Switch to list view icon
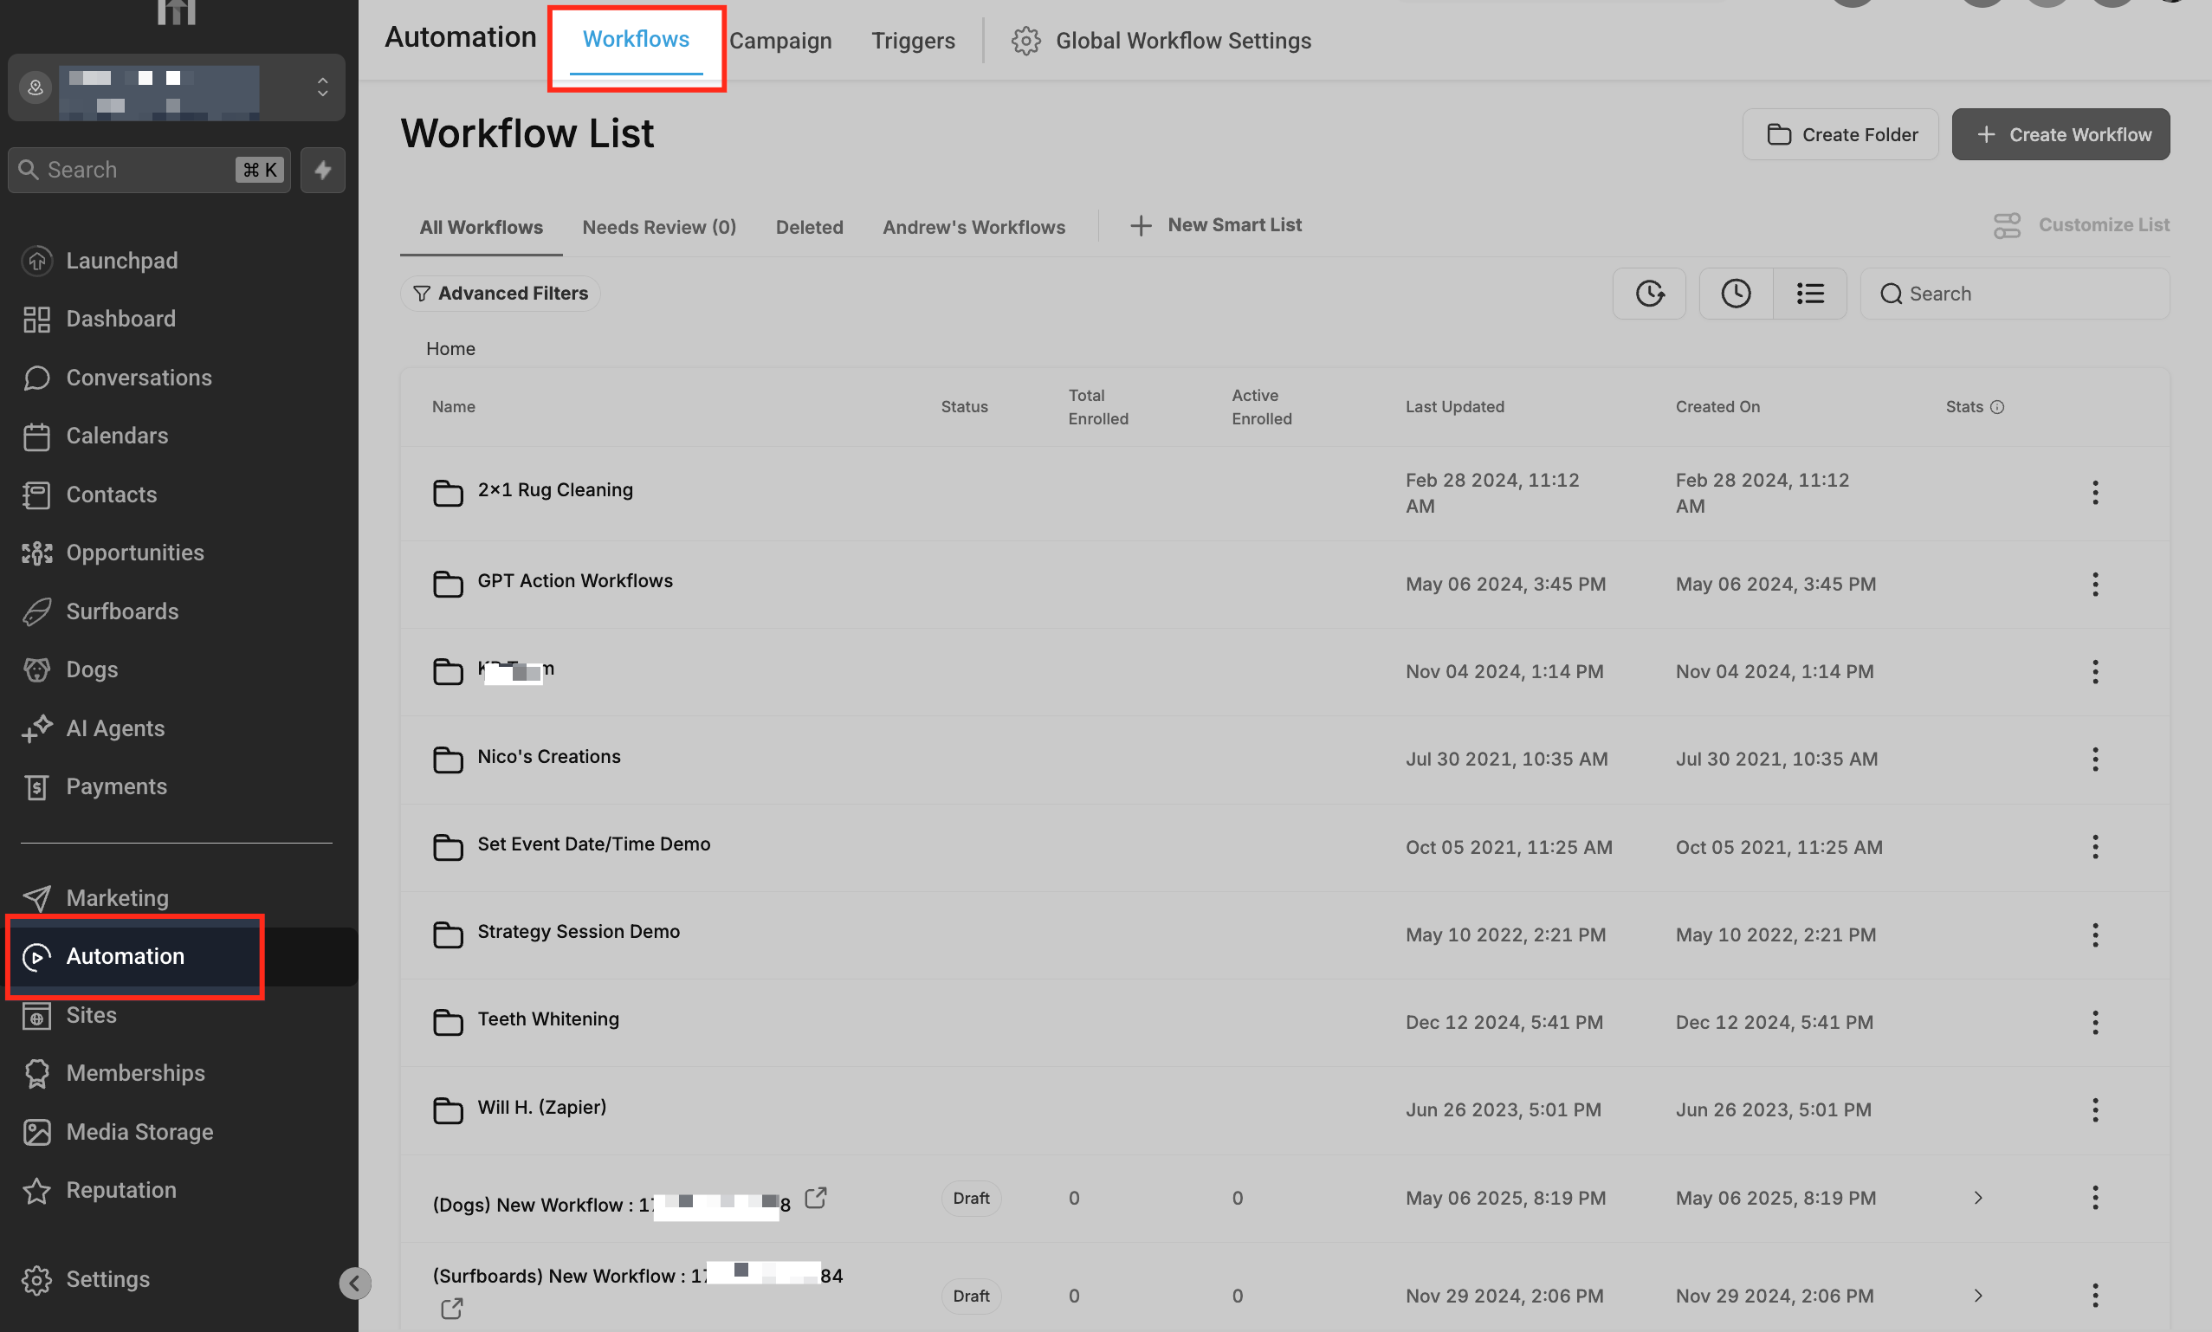This screenshot has width=2212, height=1332. 1810,294
